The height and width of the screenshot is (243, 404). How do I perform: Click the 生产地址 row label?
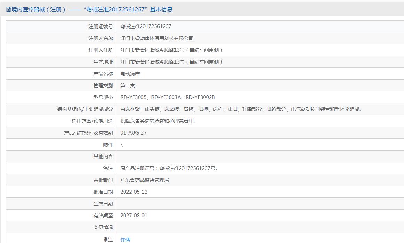pyautogui.click(x=103, y=62)
